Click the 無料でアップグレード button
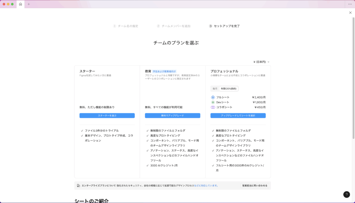 (172, 116)
